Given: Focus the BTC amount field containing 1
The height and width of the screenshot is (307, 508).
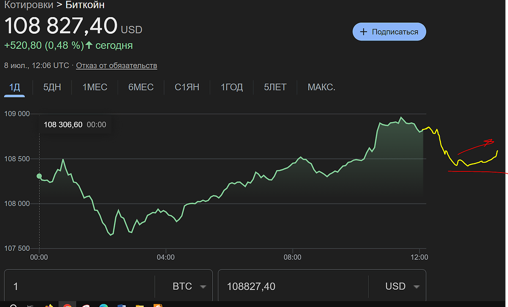Looking at the screenshot, I should point(79,286).
